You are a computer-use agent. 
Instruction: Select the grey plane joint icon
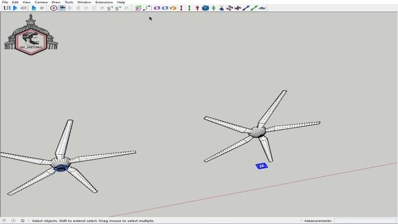point(262,8)
